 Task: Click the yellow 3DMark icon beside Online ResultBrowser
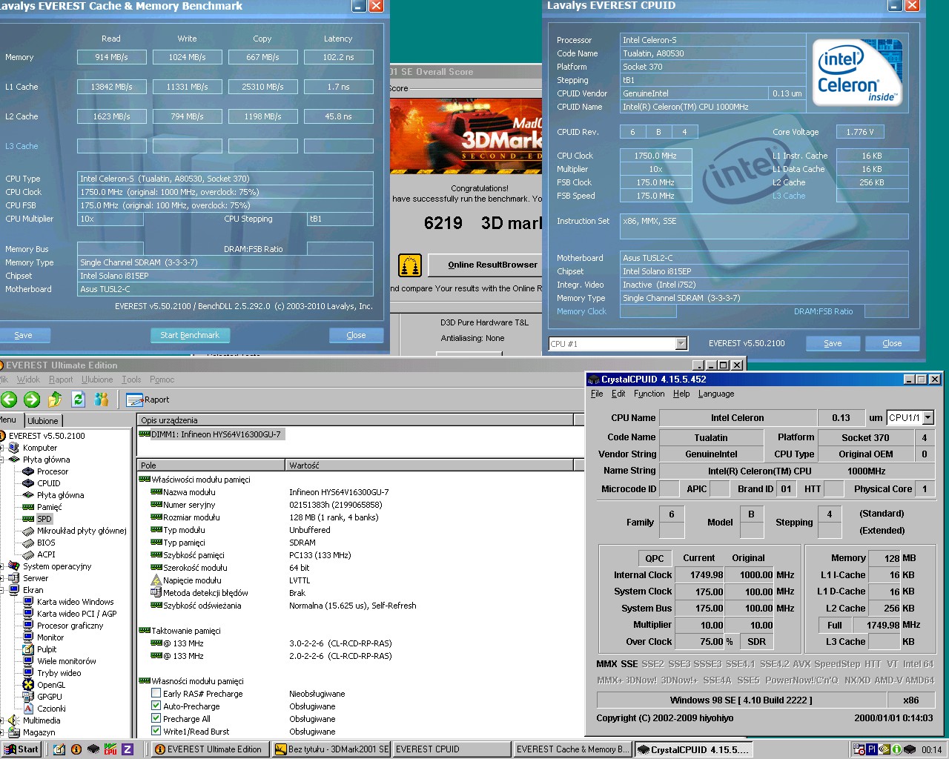(x=410, y=265)
